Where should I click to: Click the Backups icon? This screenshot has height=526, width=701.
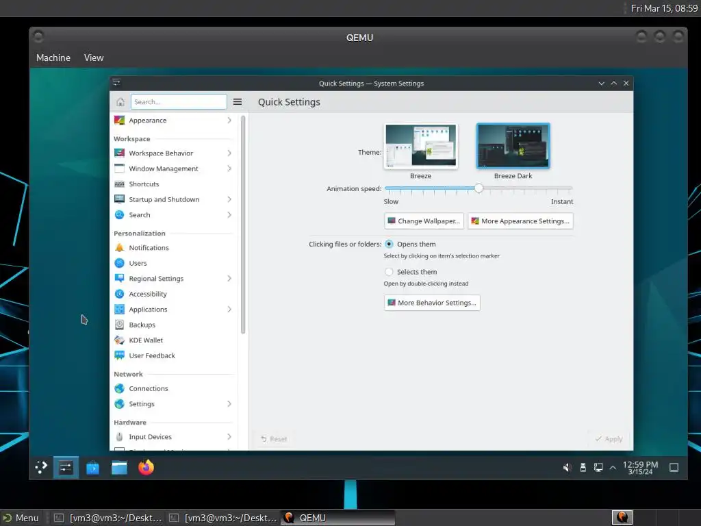click(x=119, y=325)
